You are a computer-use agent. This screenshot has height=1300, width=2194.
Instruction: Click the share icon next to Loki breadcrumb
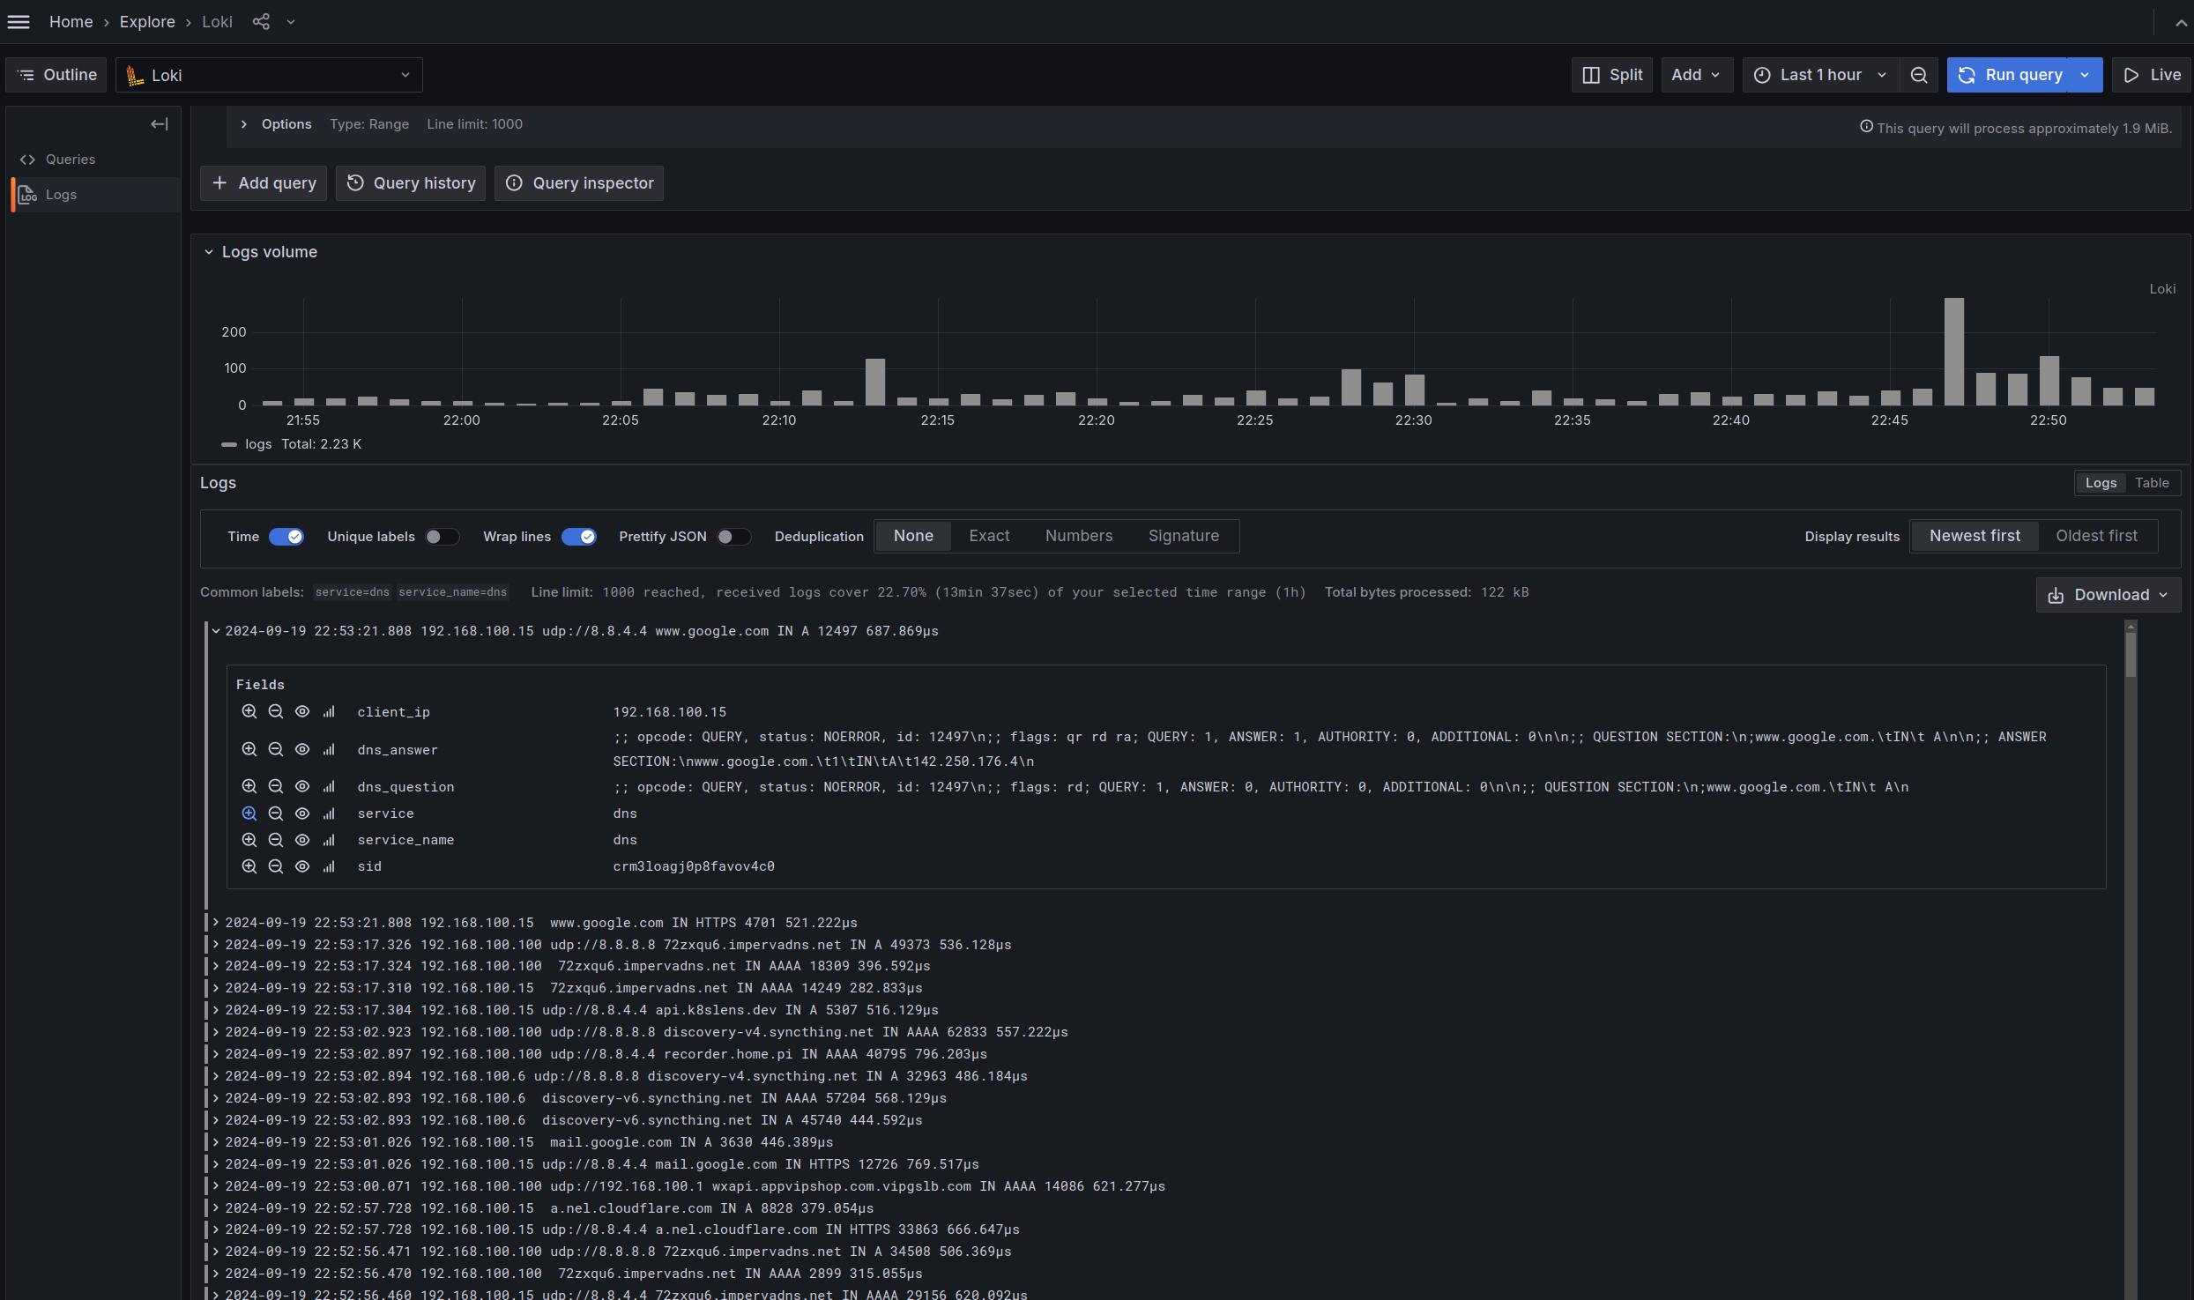click(x=261, y=22)
